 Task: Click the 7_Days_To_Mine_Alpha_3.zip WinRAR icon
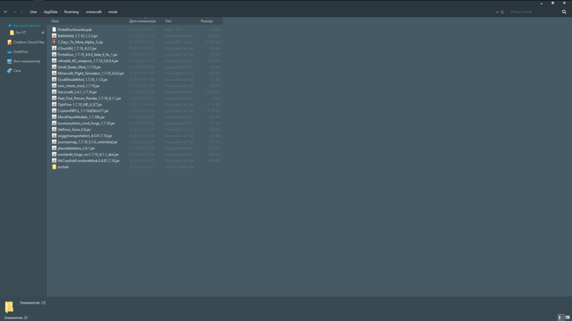click(x=54, y=42)
